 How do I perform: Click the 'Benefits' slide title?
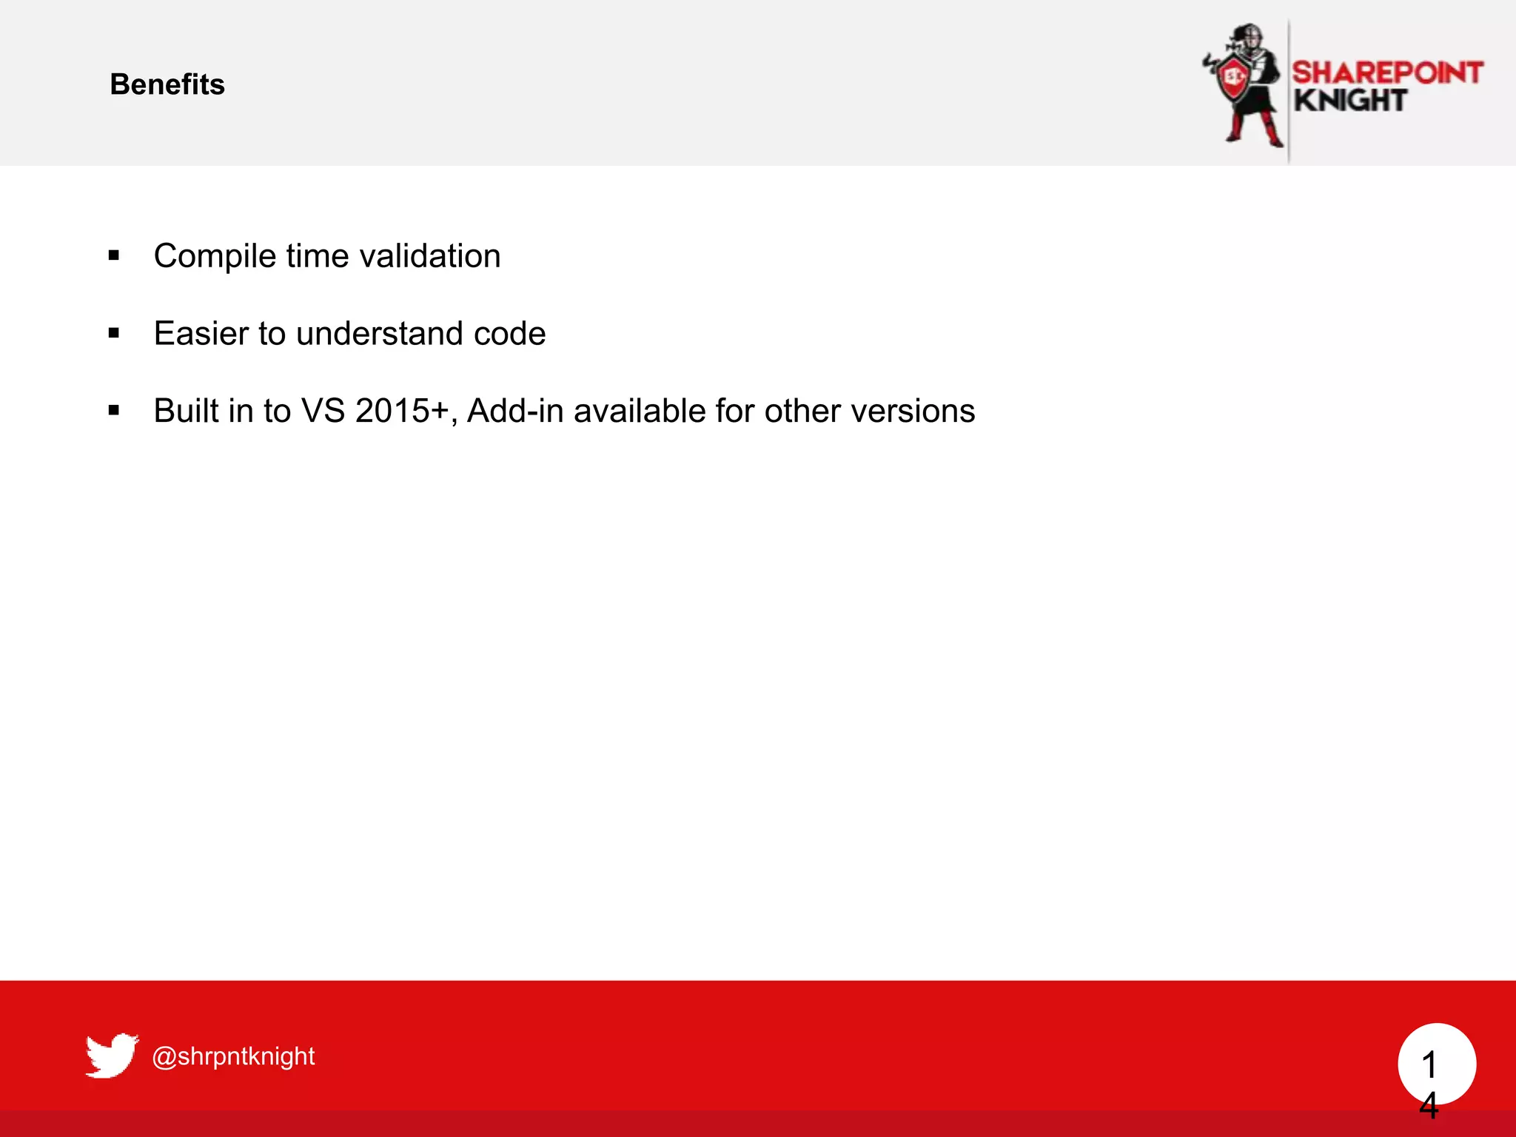point(167,84)
